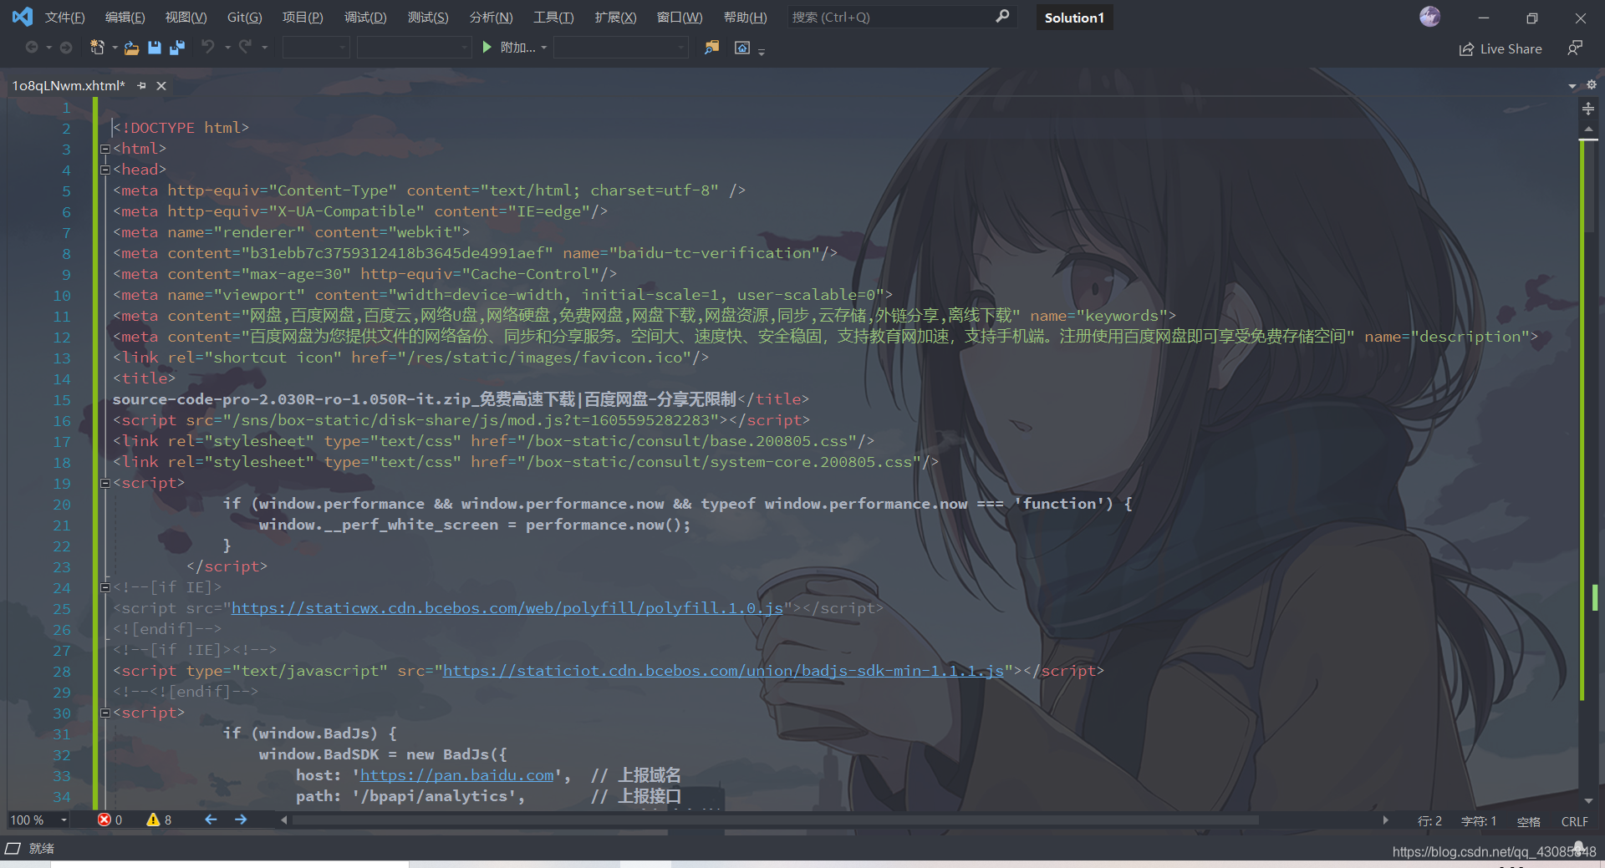Viewport: 1605px width, 868px height.
Task: Open the 帮助(H) menu
Action: point(745,17)
